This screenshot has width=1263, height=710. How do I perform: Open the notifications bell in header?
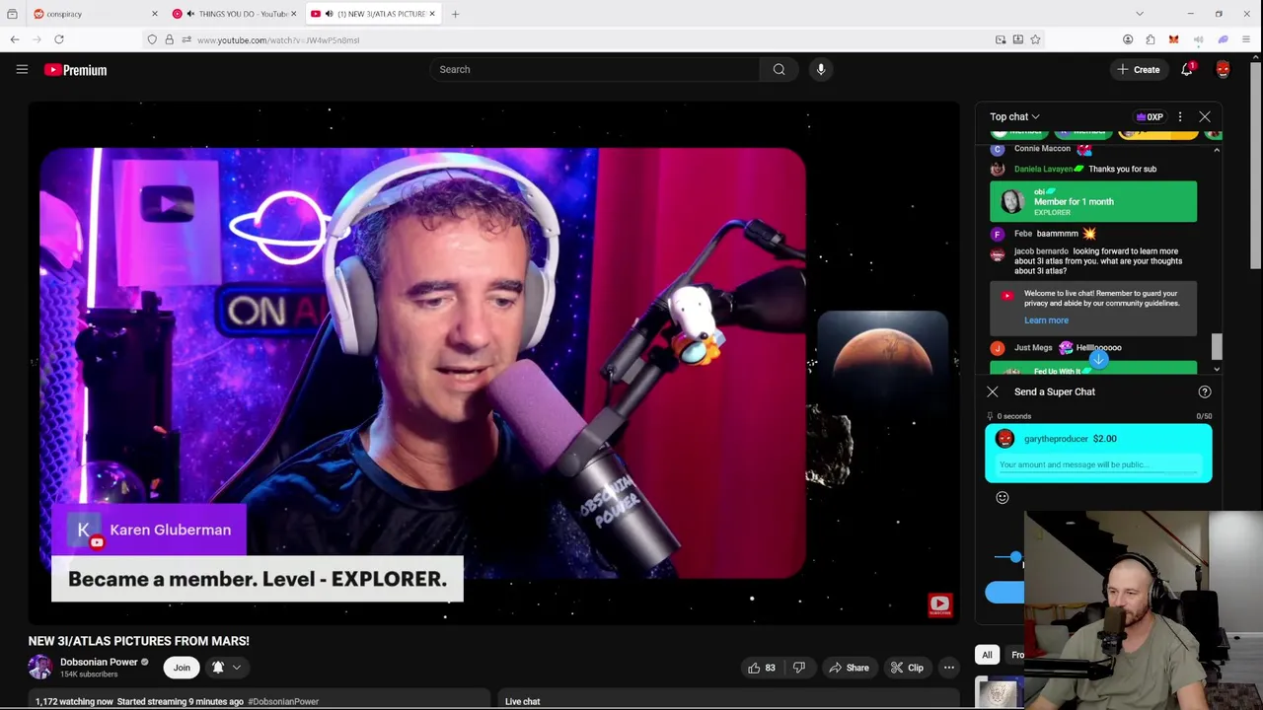[1187, 69]
